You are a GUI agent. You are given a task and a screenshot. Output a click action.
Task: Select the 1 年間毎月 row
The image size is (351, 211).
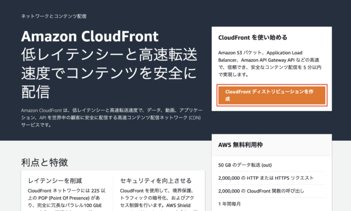coord(272,204)
